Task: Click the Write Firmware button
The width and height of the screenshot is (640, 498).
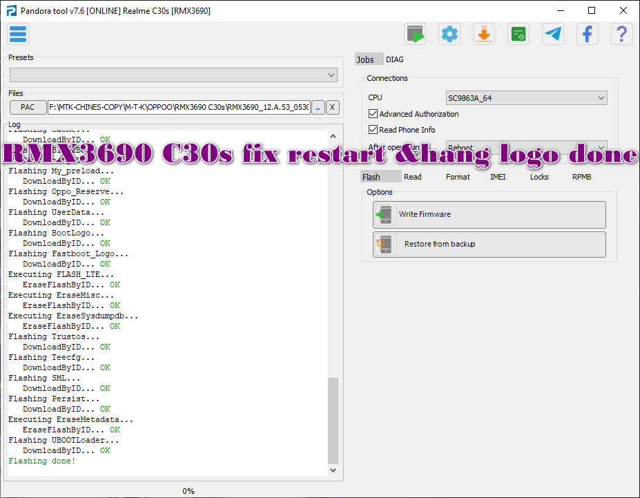Action: coord(489,215)
